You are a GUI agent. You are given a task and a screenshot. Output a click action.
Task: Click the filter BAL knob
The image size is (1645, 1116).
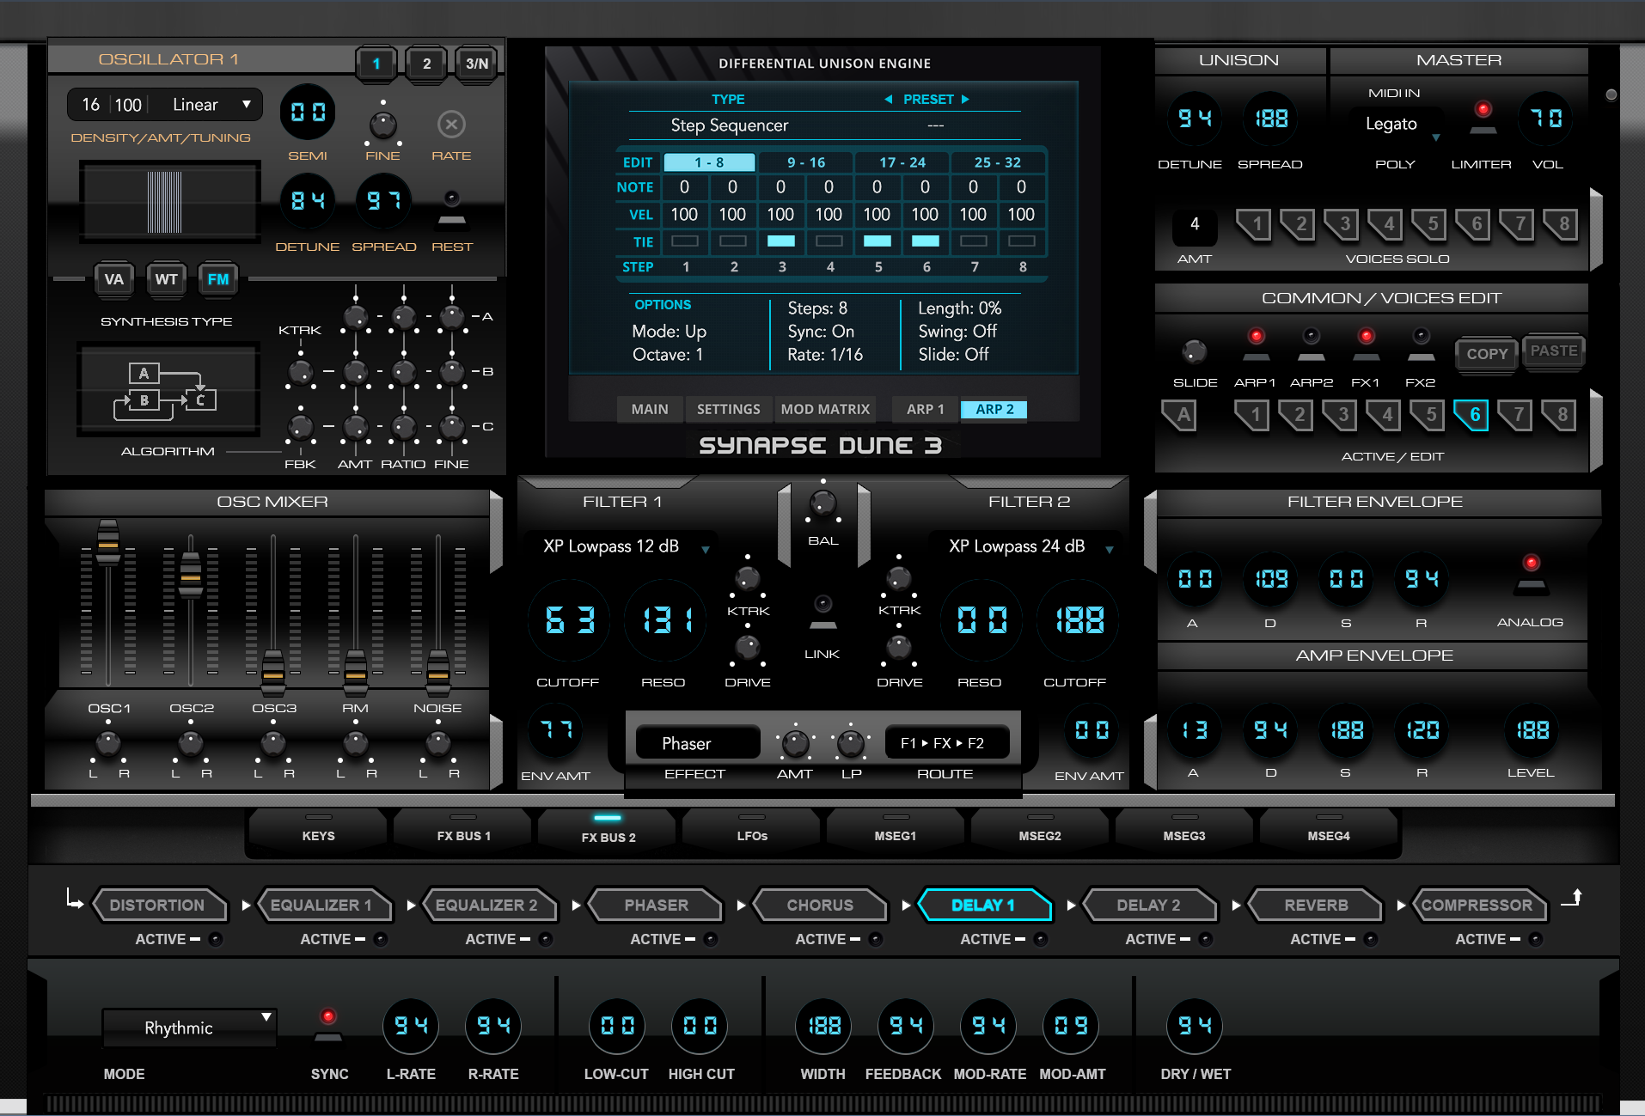click(x=822, y=504)
